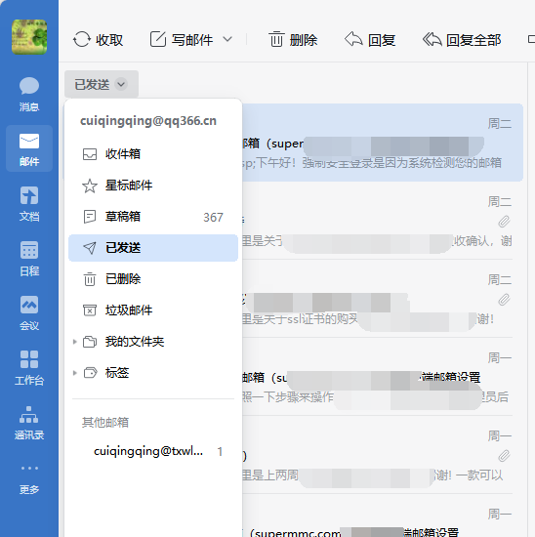
Task: Click attachment icon on 收确认 mail
Action: click(x=504, y=222)
